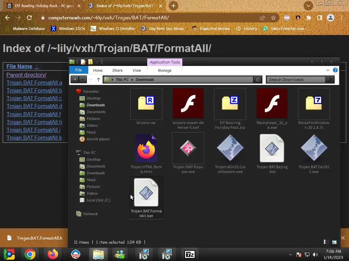
Task: Switch to Elf Bowling Holiday Pack tab
Action: (44, 6)
